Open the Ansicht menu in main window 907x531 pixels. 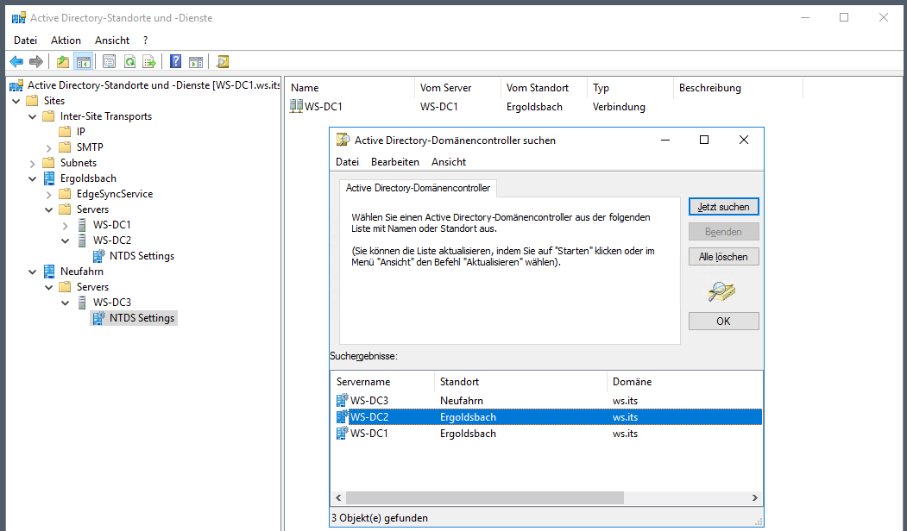112,40
